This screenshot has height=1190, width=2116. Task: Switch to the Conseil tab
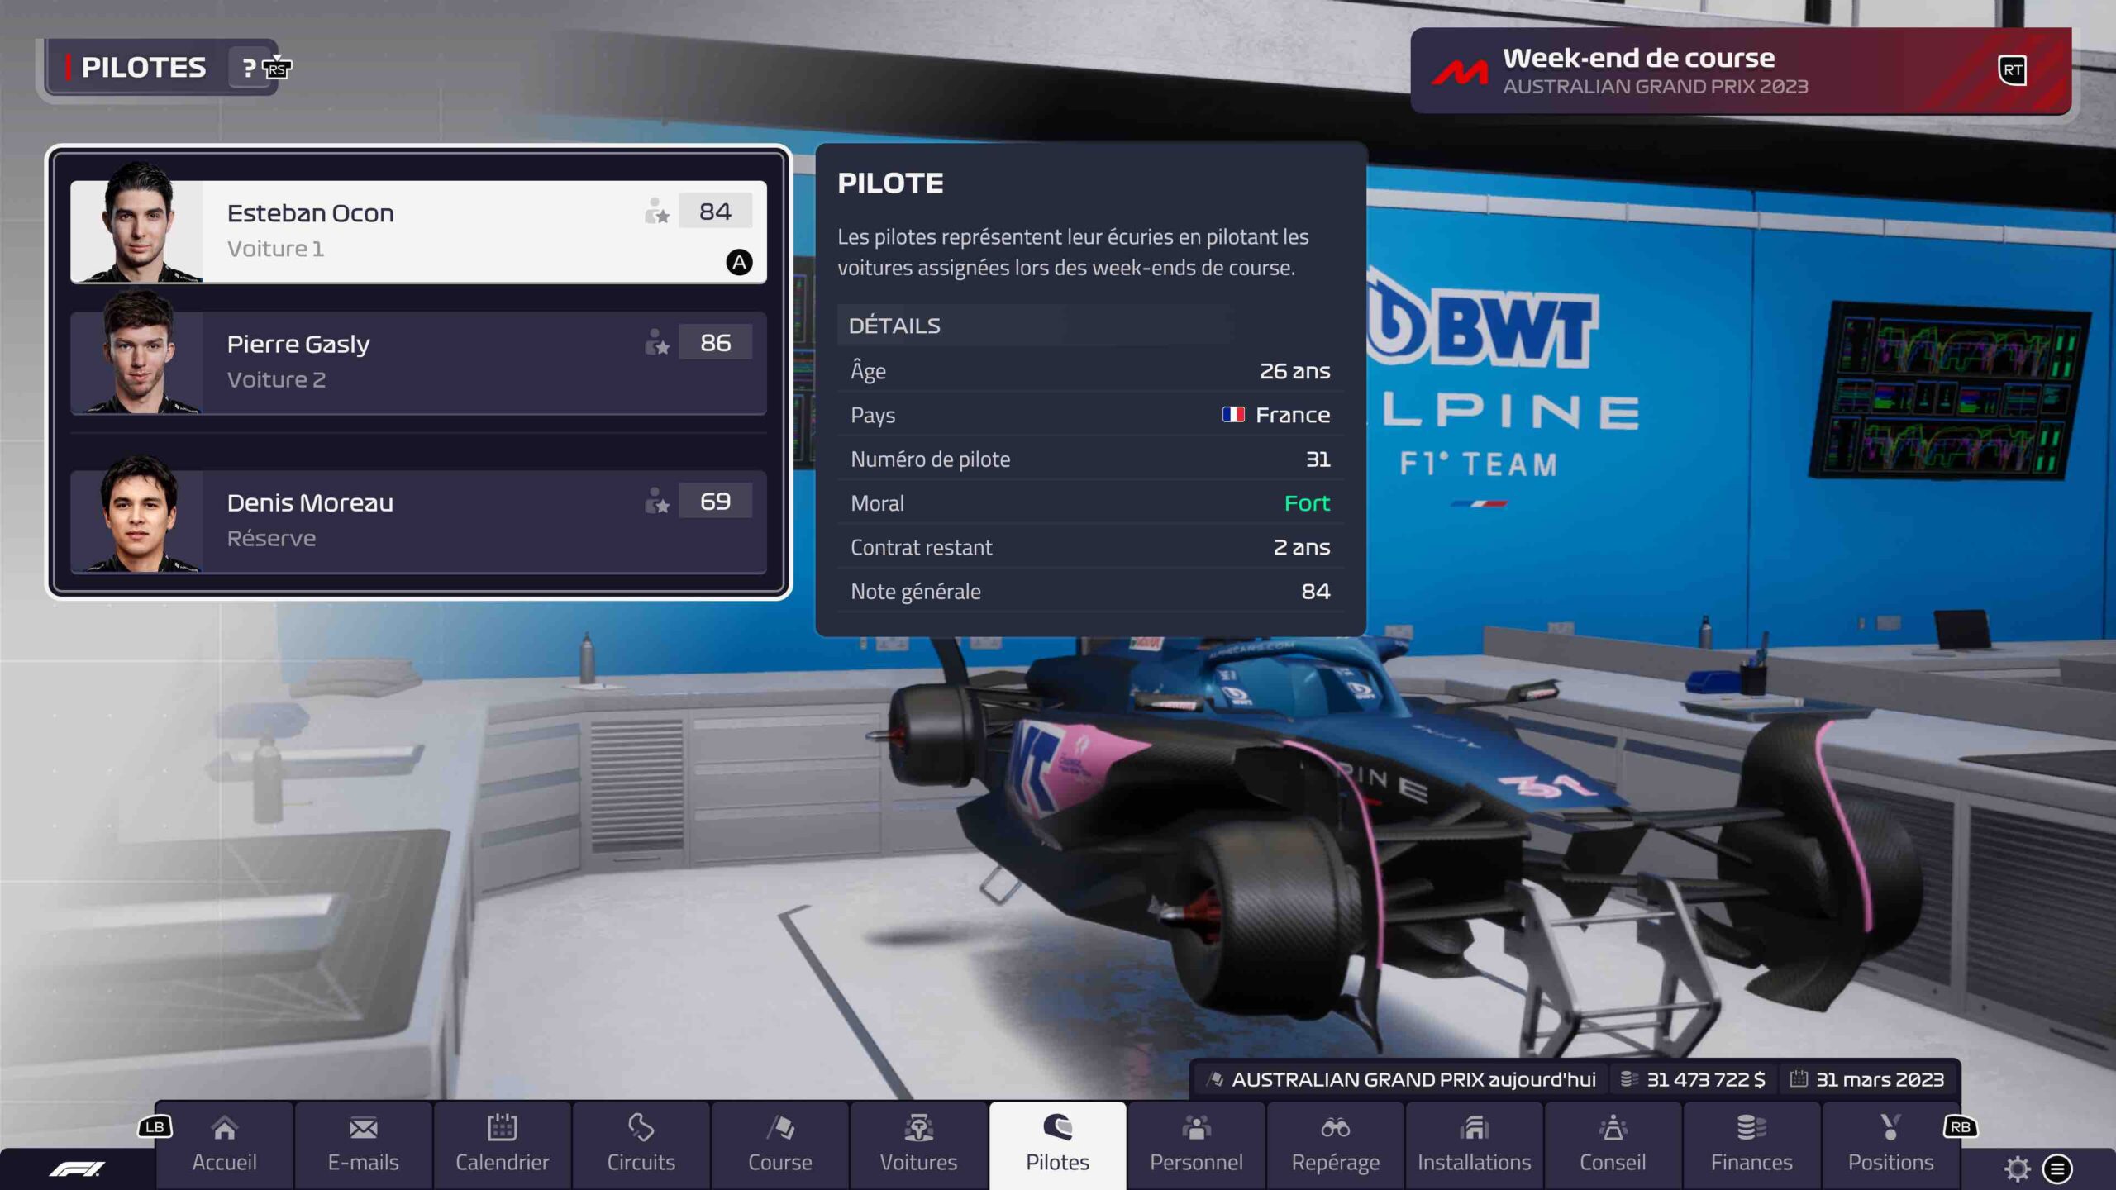pos(1613,1145)
